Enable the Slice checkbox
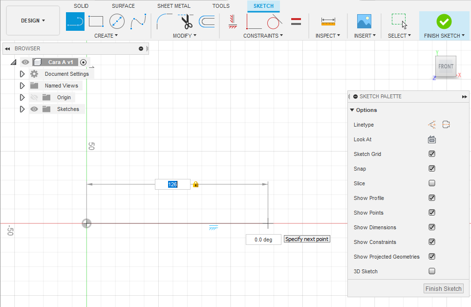471x307 pixels. tap(432, 183)
